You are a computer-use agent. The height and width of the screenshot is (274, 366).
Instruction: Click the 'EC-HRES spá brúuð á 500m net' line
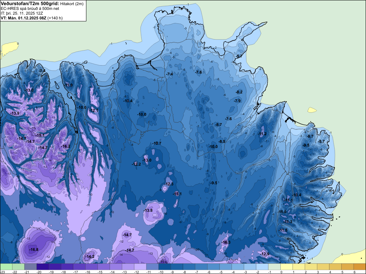30,9
